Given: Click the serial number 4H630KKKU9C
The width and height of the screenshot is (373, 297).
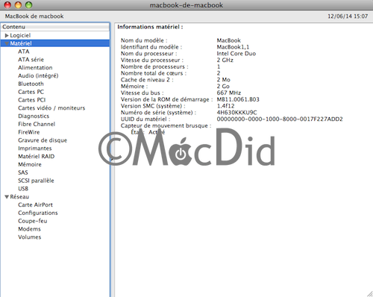Looking at the screenshot, I should (x=237, y=113).
